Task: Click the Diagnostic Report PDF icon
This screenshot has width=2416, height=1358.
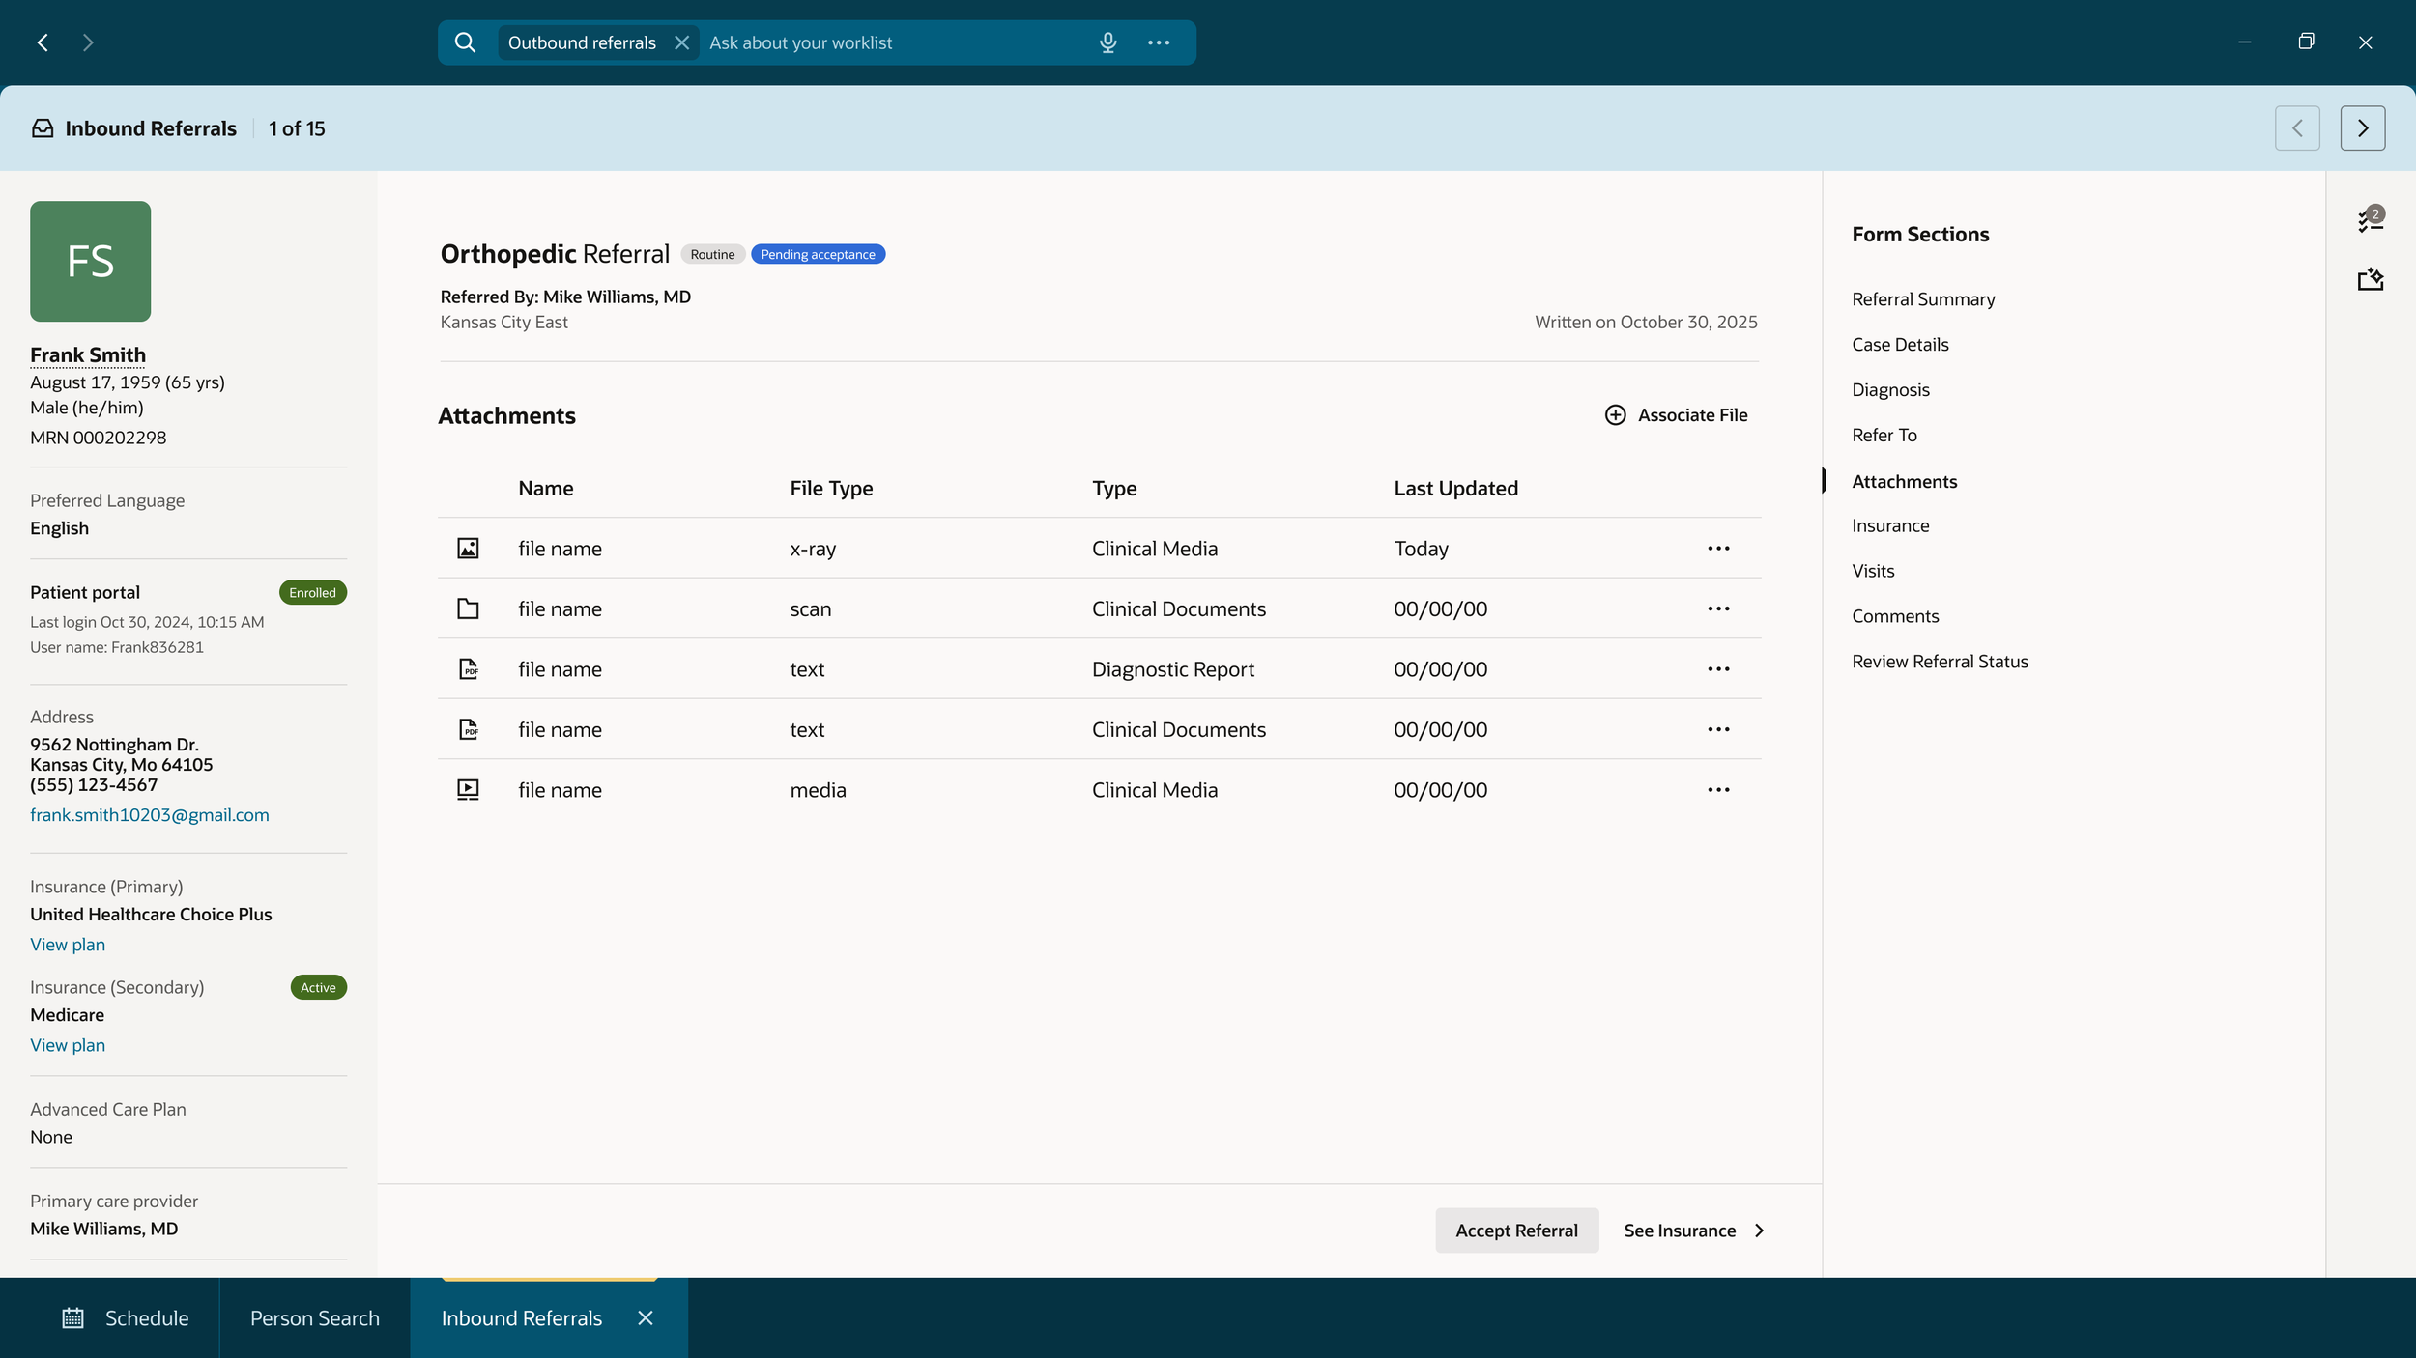Action: (x=468, y=669)
